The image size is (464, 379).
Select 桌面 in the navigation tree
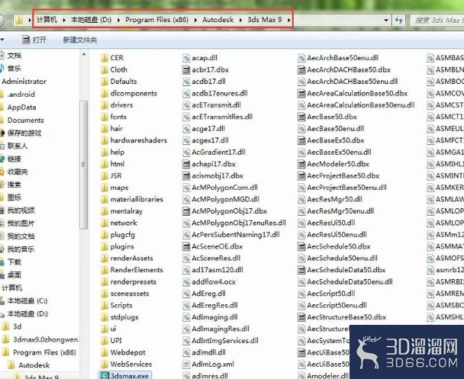[x=14, y=275]
